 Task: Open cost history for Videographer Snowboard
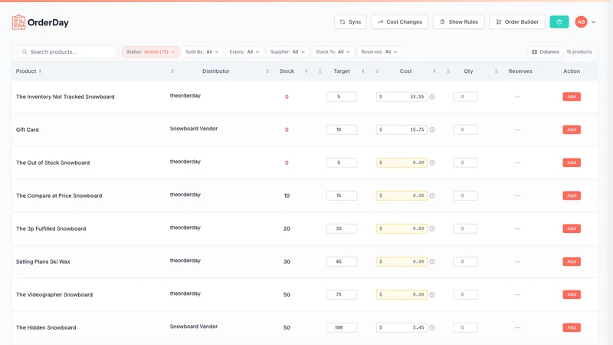click(x=432, y=294)
